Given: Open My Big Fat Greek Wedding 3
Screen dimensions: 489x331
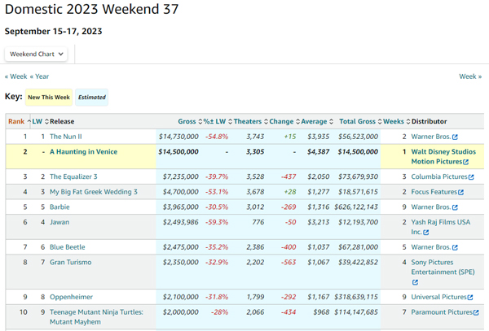Looking at the screenshot, I should point(94,192).
